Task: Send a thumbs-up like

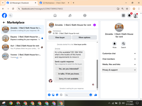Action: [96, 95]
